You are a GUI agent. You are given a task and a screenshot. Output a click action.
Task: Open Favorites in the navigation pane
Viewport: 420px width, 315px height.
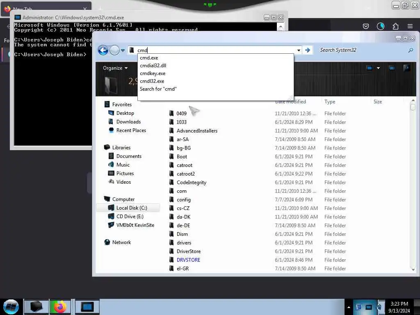121,105
